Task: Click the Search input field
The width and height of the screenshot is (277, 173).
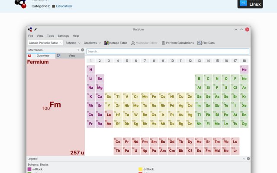Action: coord(167,51)
